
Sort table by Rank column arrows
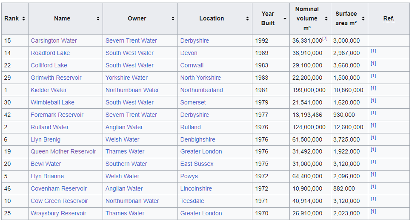[24, 18]
